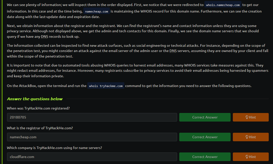Click the lightbulb icon on registrar Hint button

pyautogui.click(x=247, y=137)
